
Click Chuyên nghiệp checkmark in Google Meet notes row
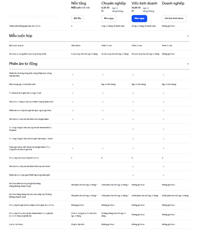pos(103,119)
